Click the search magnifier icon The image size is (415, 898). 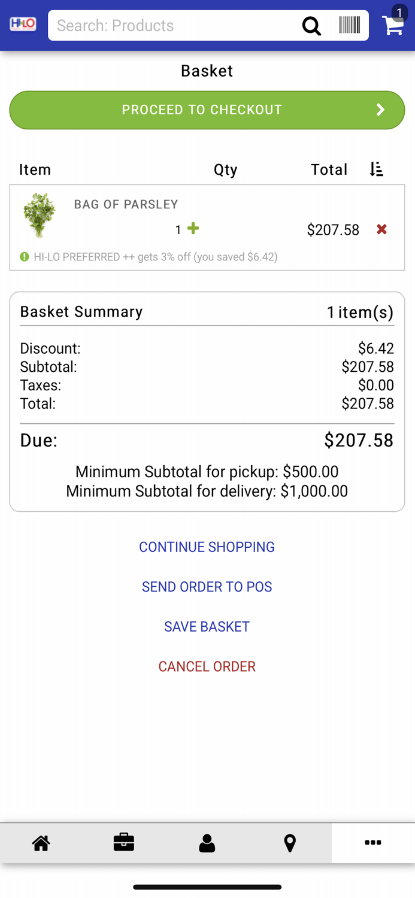311,26
